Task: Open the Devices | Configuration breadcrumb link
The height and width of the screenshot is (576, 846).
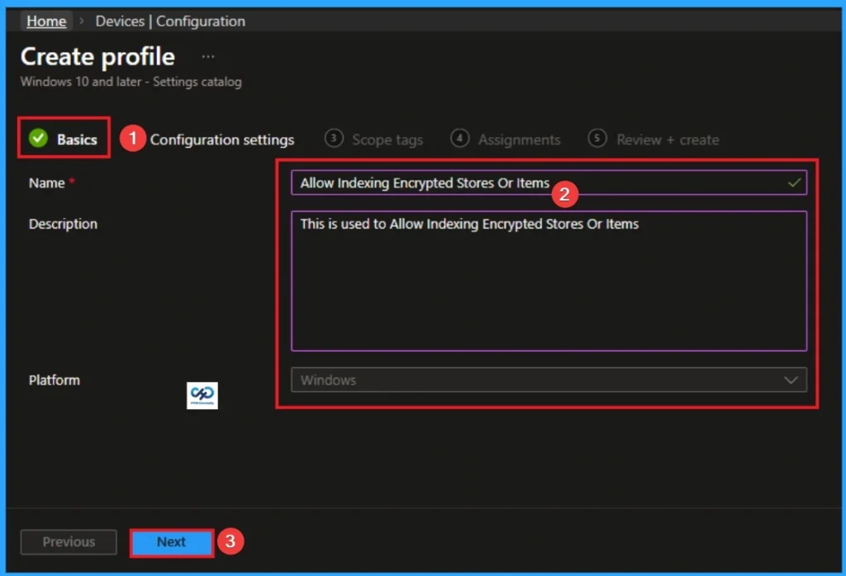Action: (x=169, y=21)
